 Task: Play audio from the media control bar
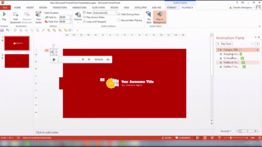pyautogui.click(x=54, y=60)
